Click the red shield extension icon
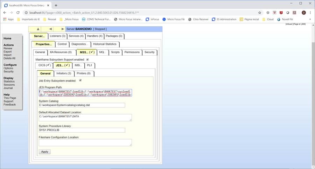The height and width of the screenshot is (169, 315). (281, 13)
